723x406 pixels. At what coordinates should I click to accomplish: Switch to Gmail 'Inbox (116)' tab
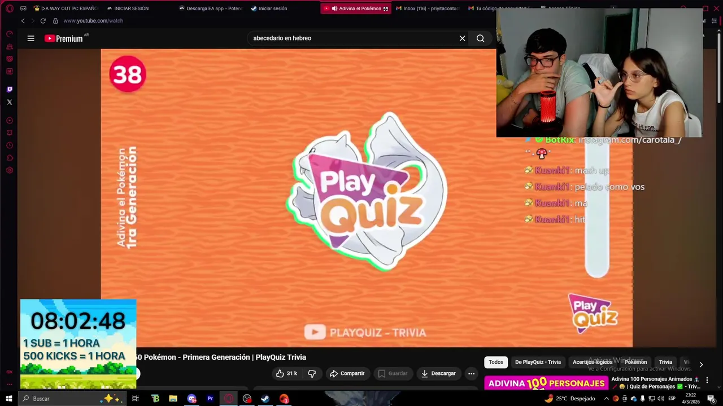(428, 8)
